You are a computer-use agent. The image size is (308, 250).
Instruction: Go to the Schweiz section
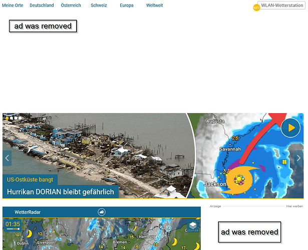99,5
